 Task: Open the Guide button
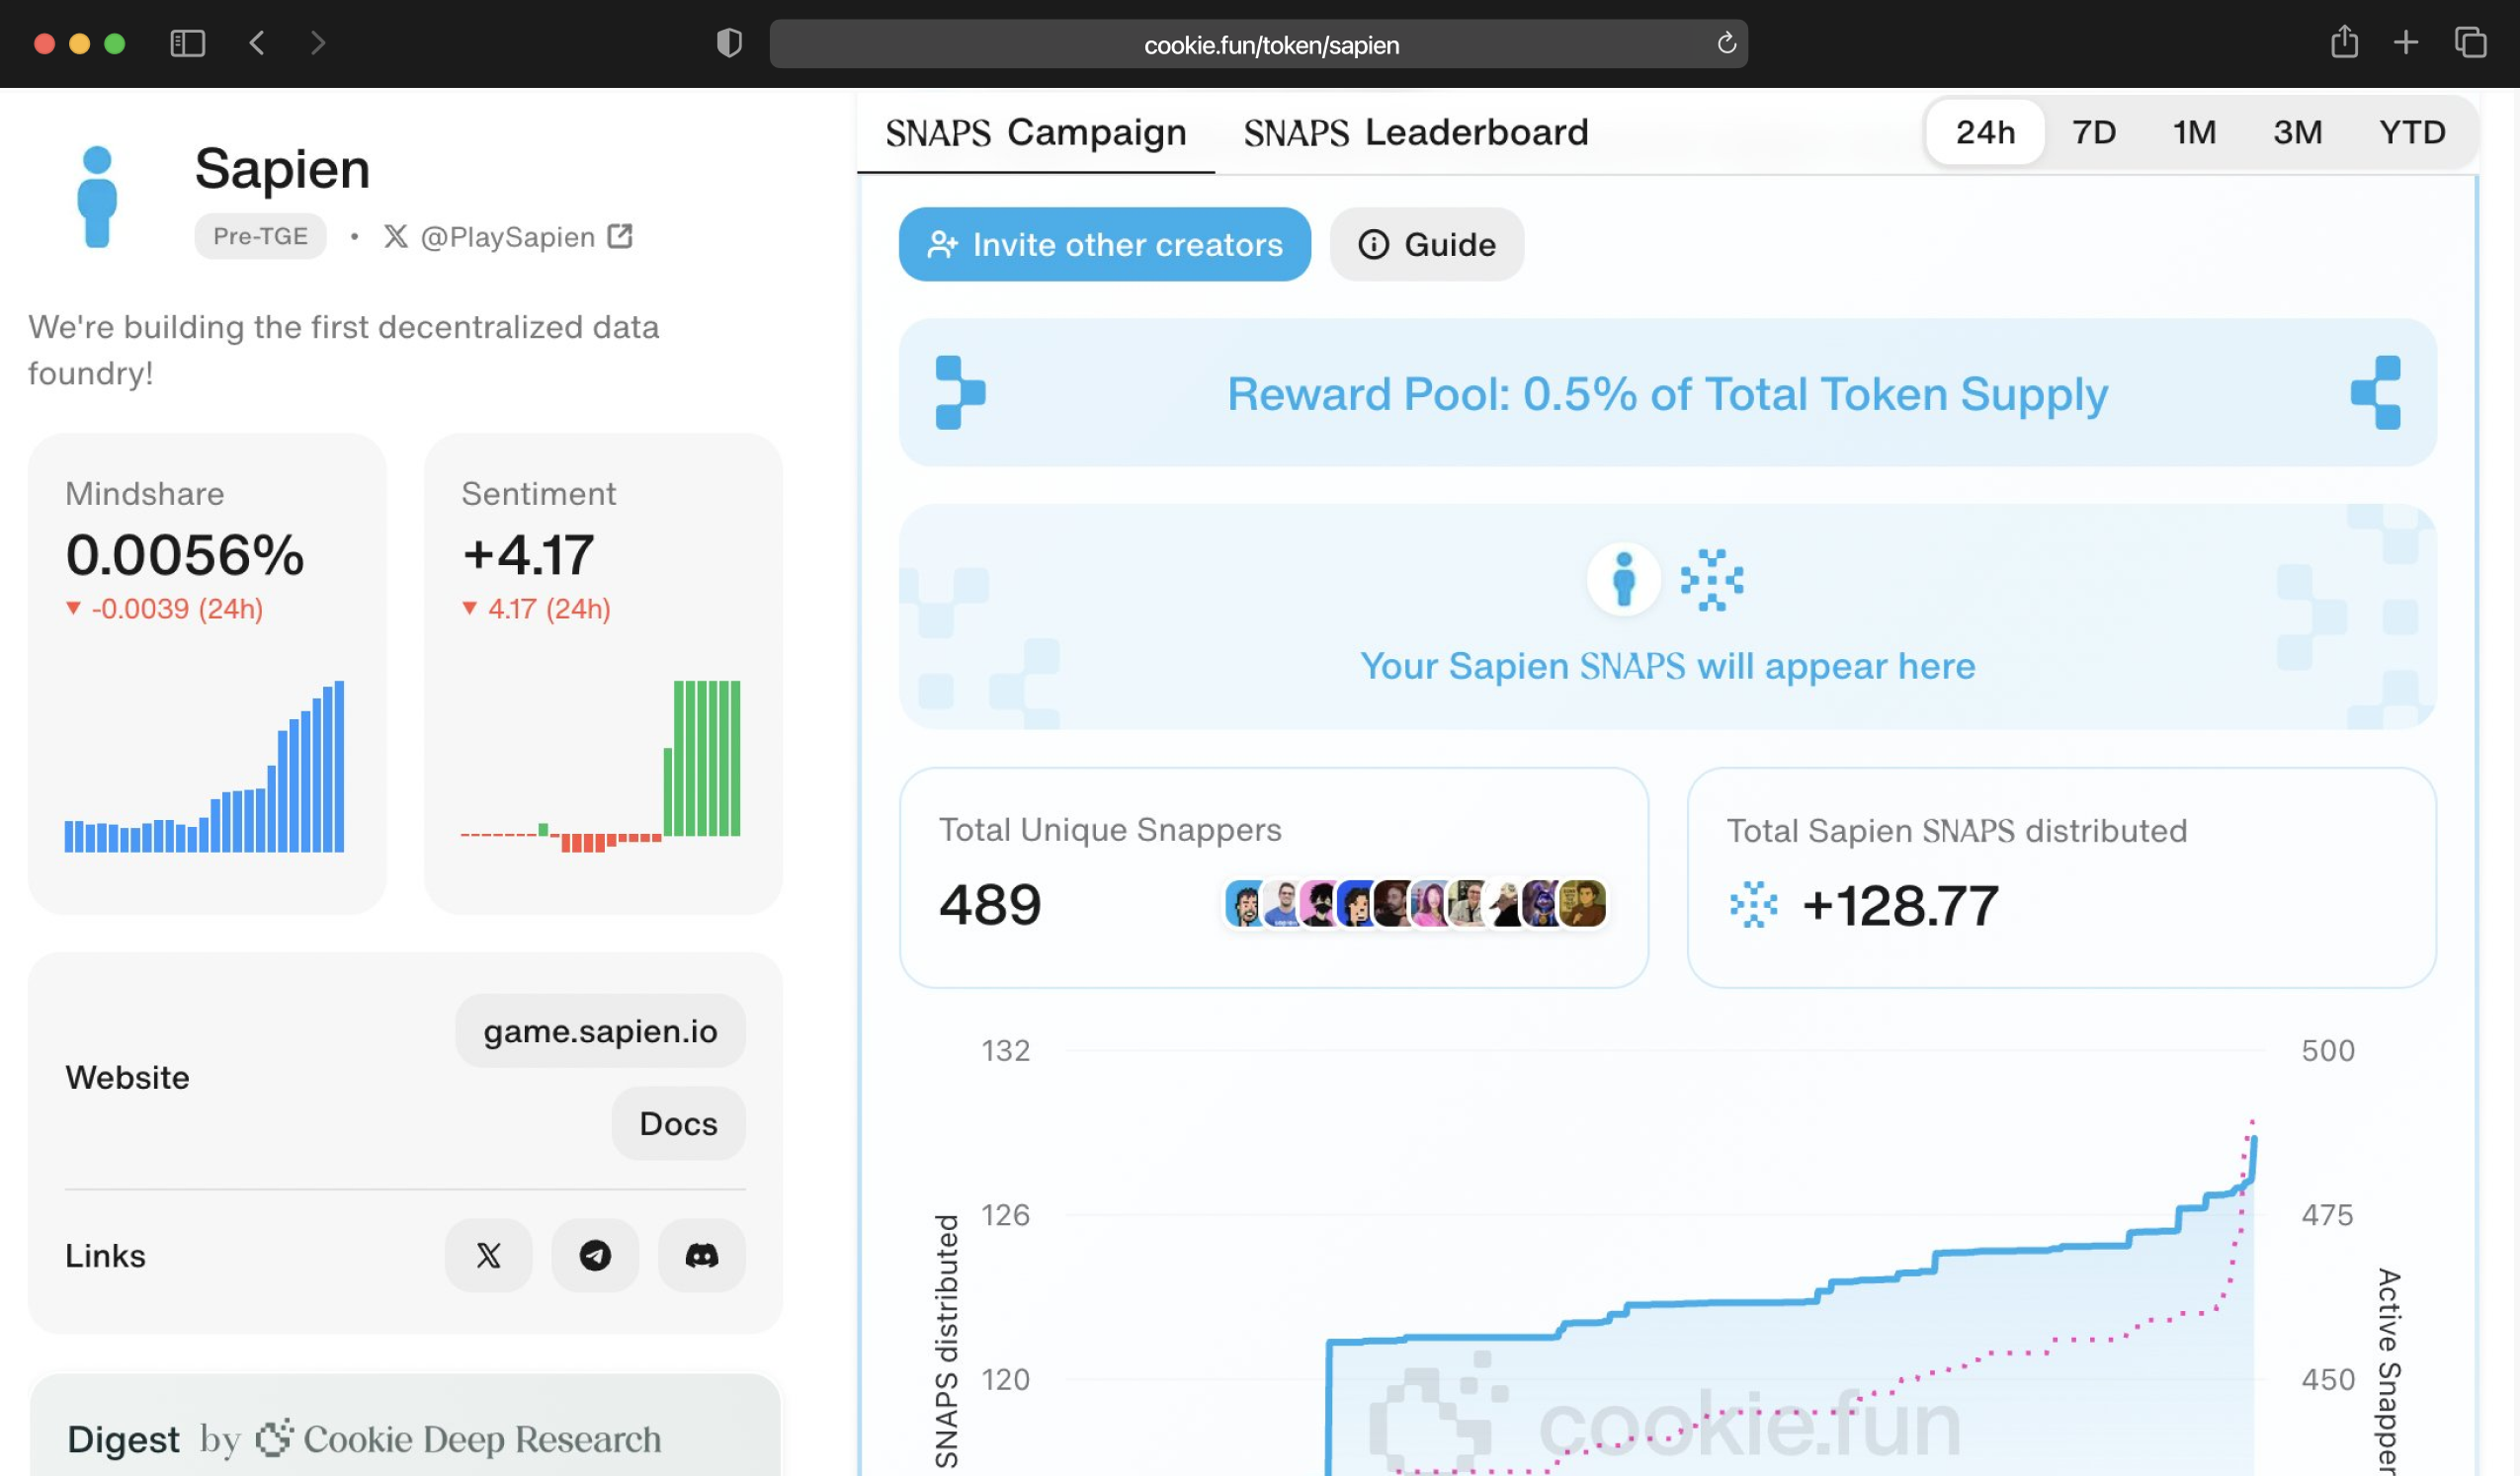[1426, 244]
